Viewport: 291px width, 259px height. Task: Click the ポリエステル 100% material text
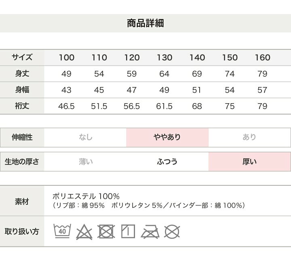point(86,196)
